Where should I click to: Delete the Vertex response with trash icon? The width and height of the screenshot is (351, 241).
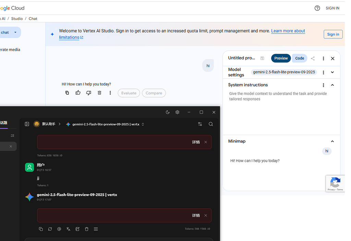(x=99, y=93)
